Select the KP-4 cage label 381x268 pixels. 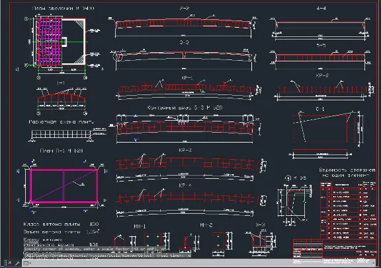pyautogui.click(x=185, y=185)
